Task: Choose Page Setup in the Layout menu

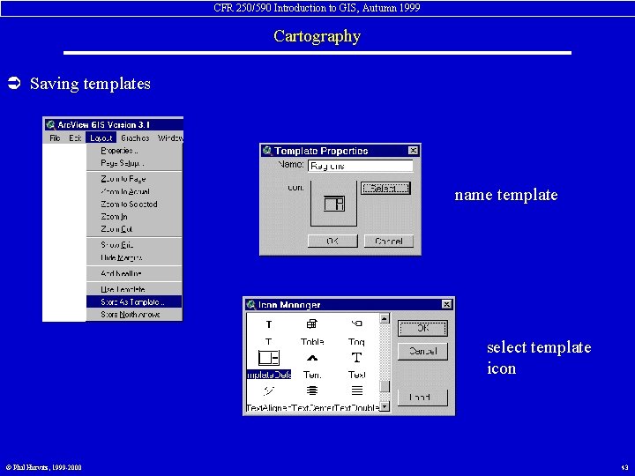Action: point(134,163)
